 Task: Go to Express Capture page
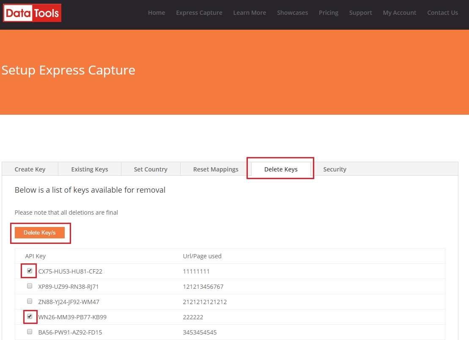pyautogui.click(x=199, y=13)
